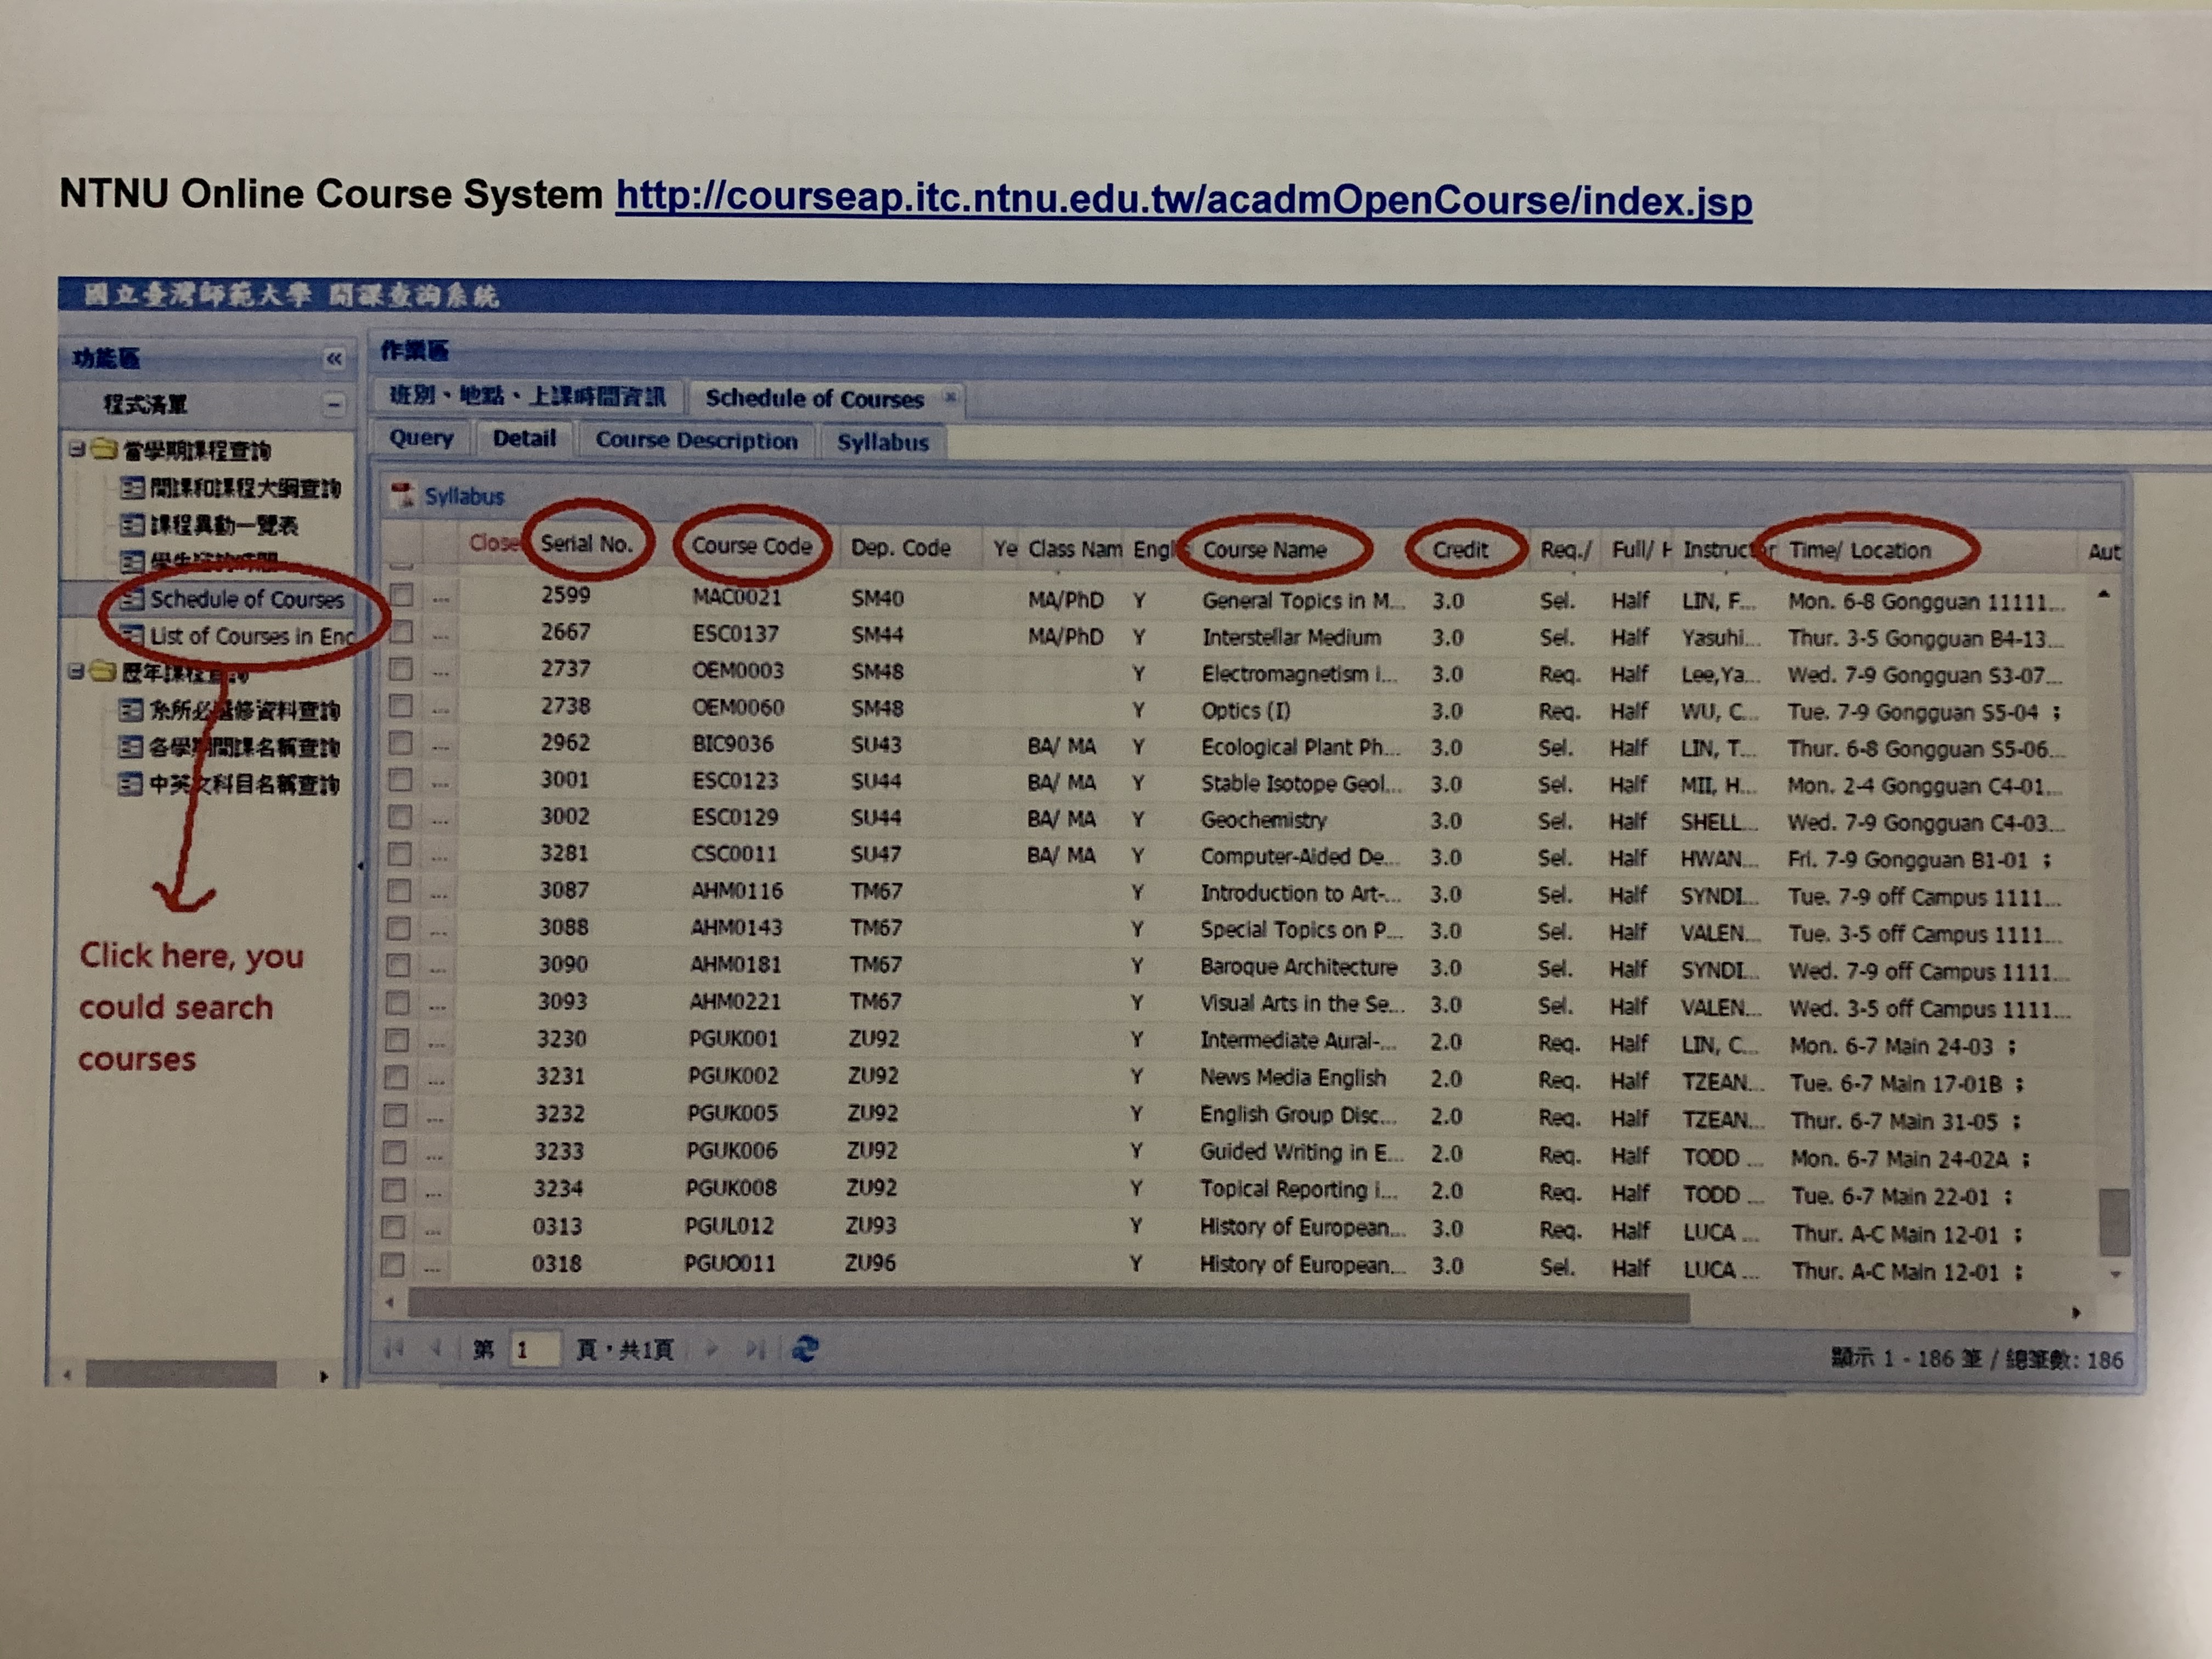
Task: Sort by Credit column header
Action: tap(1460, 550)
